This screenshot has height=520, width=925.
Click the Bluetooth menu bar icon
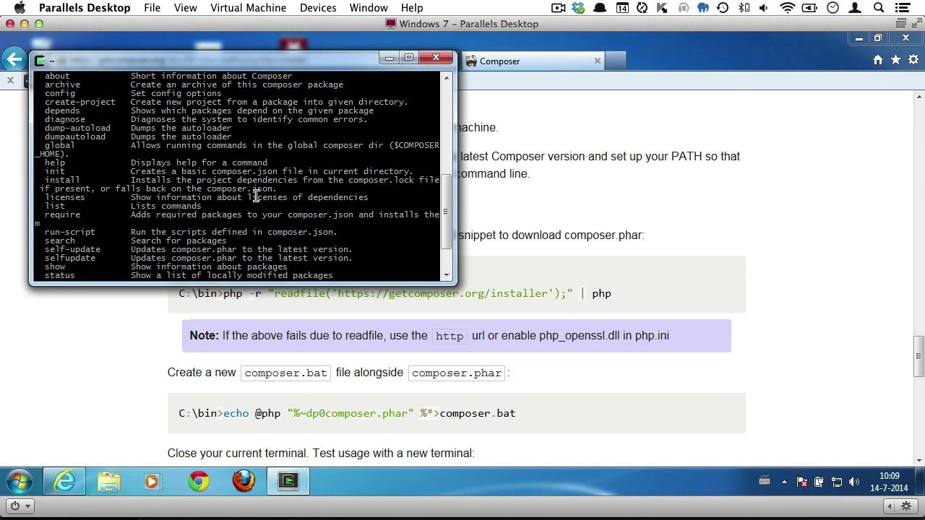click(x=744, y=8)
